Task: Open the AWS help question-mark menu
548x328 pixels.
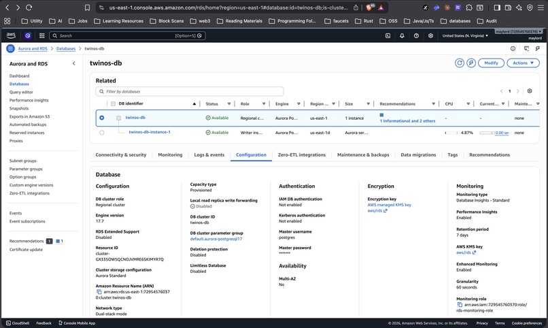Action: 416,35
